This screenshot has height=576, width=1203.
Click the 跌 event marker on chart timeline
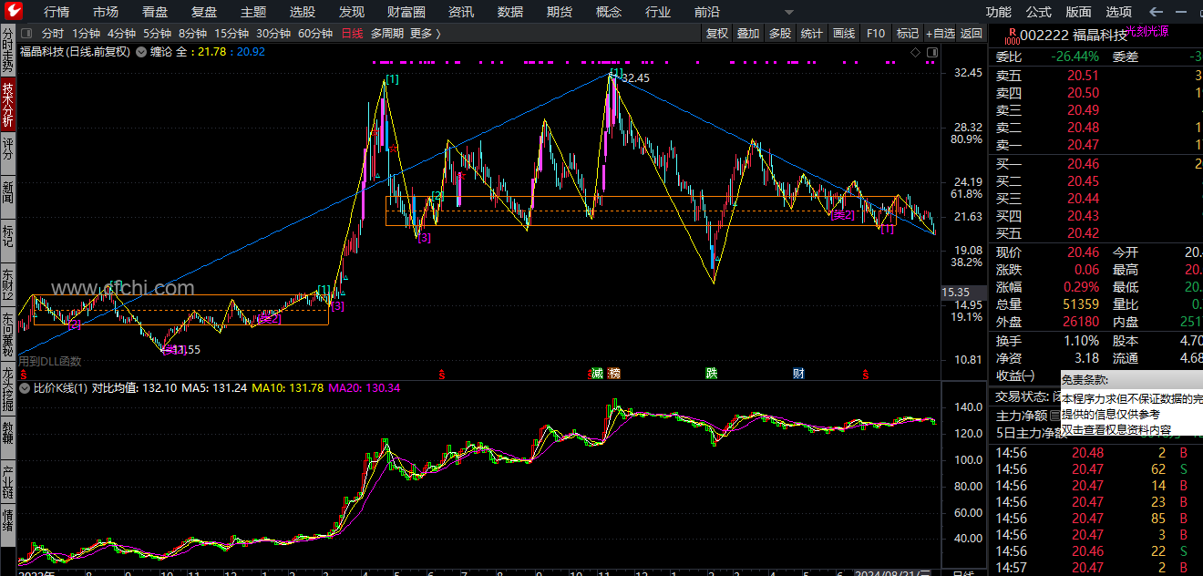(x=711, y=374)
